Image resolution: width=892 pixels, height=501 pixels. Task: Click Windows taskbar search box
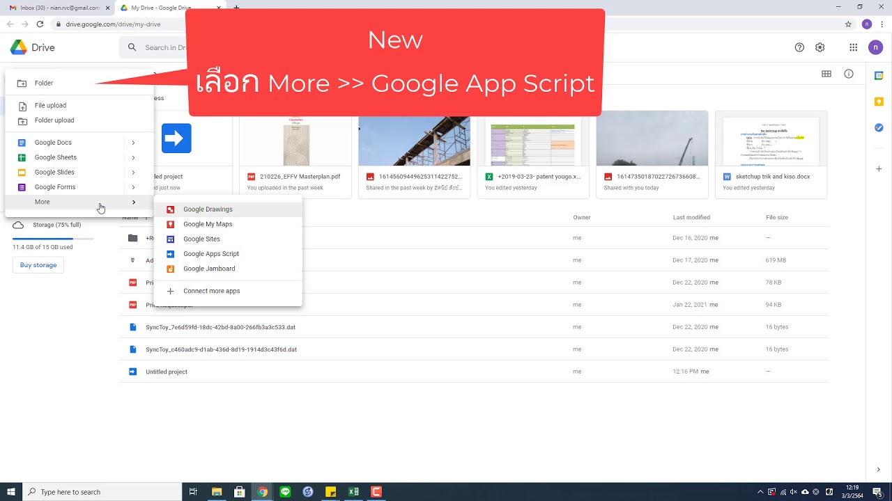pos(103,492)
